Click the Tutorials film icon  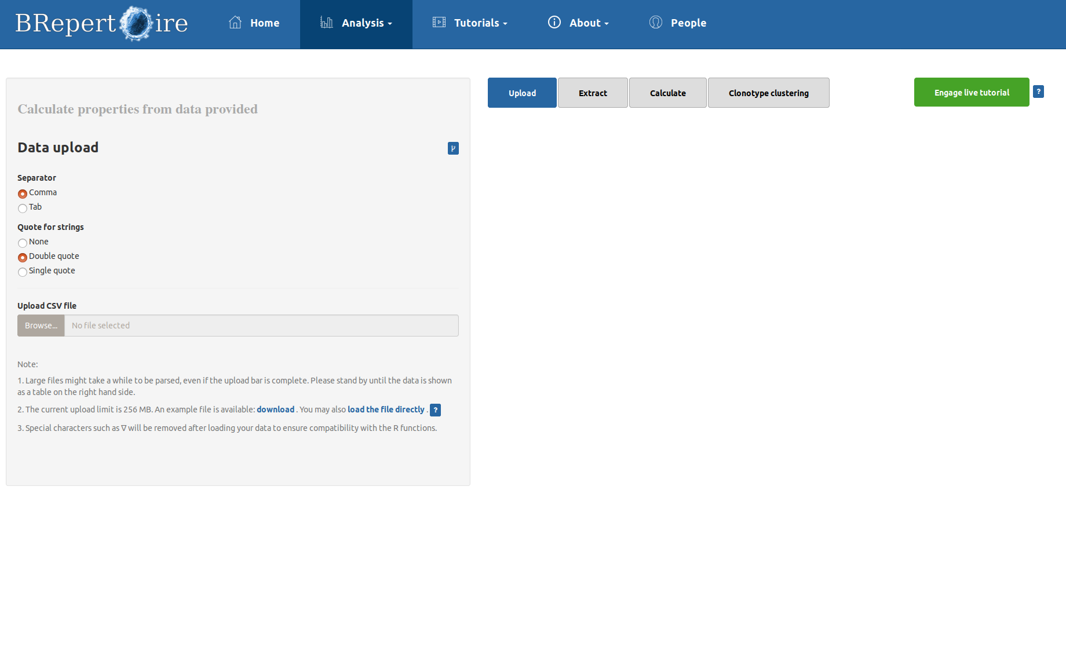coord(439,23)
